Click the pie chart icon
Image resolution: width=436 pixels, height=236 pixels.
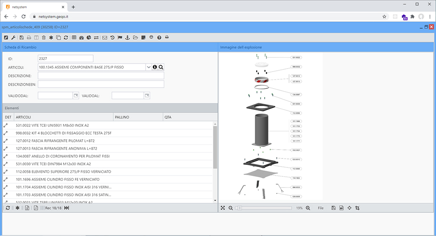[x=89, y=37]
